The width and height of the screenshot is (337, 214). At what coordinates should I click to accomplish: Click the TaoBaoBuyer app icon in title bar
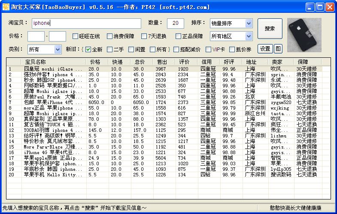pos(6,7)
